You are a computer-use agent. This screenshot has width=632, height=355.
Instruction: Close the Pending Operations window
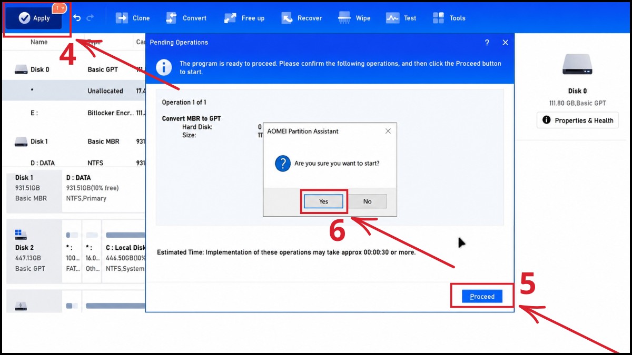point(505,43)
